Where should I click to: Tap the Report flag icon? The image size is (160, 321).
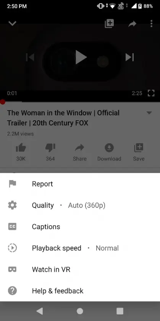12,184
